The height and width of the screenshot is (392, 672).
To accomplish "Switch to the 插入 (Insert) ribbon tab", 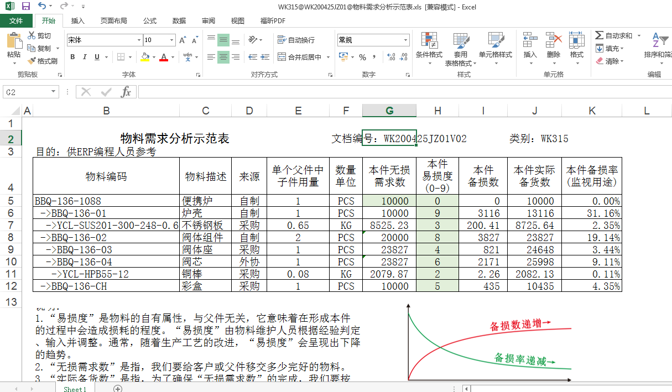I will 78,21.
